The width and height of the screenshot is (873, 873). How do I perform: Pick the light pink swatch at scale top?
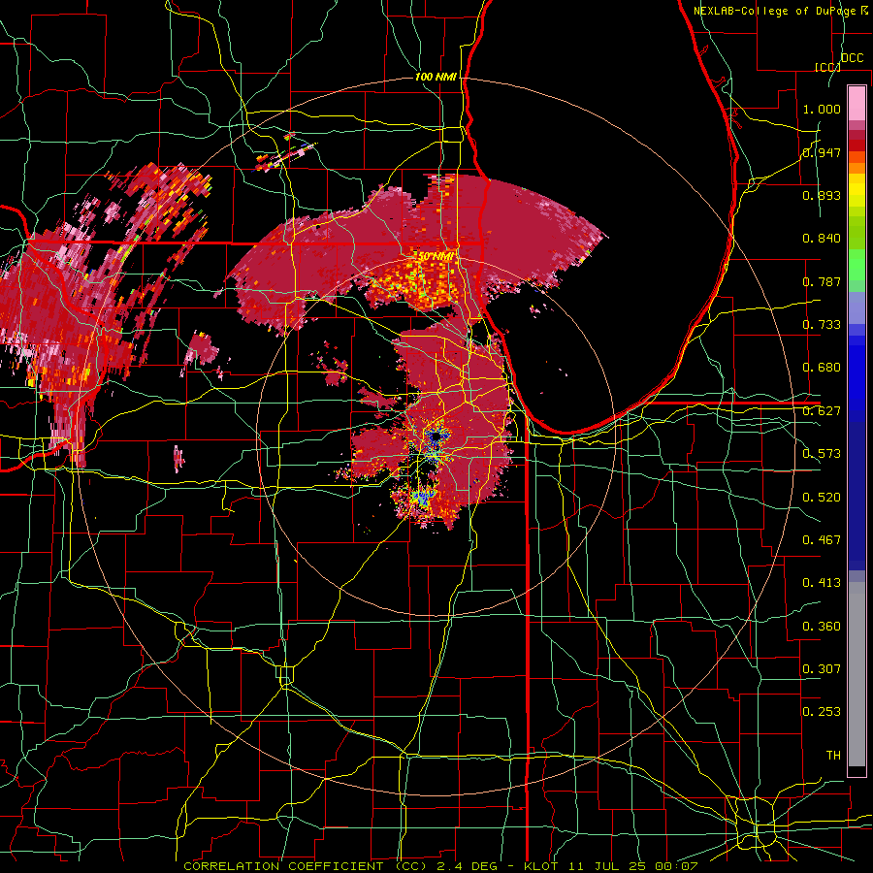click(857, 104)
